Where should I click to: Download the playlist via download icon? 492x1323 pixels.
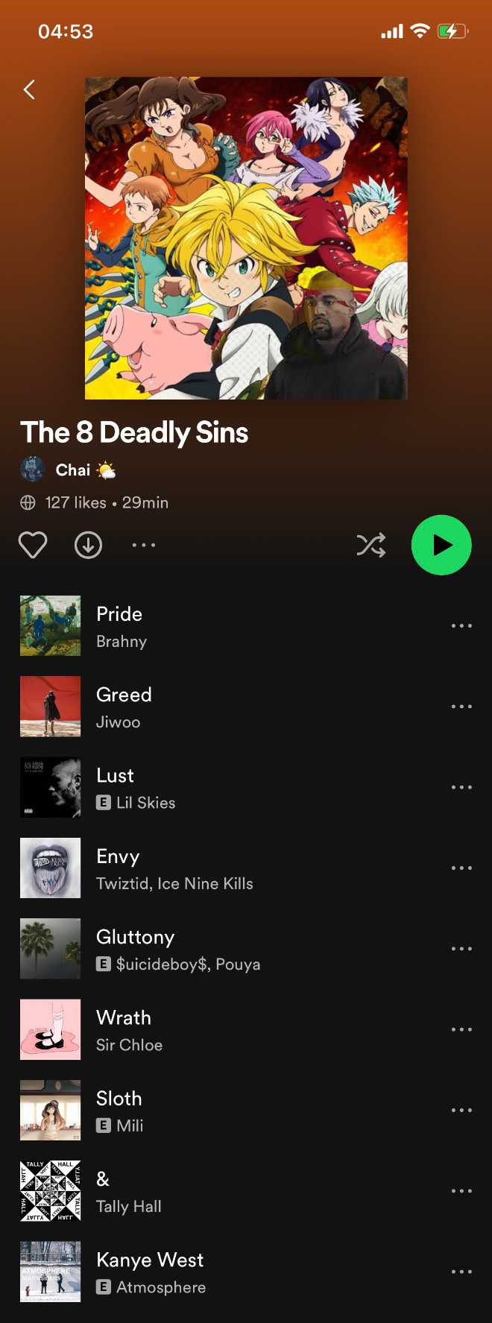point(88,545)
